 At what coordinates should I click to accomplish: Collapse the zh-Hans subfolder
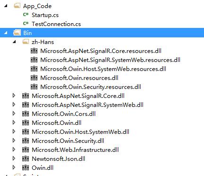click(x=15, y=42)
